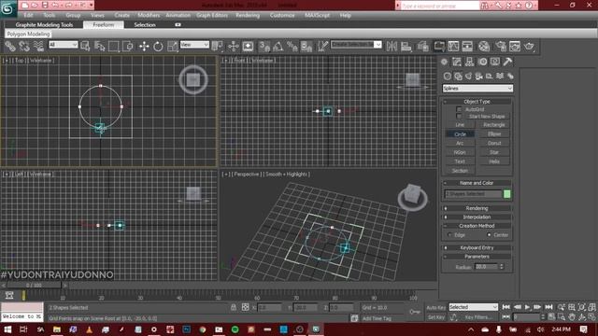Screen dimensions: 598x336
Task: Click the Play Animation button
Action: point(527,307)
